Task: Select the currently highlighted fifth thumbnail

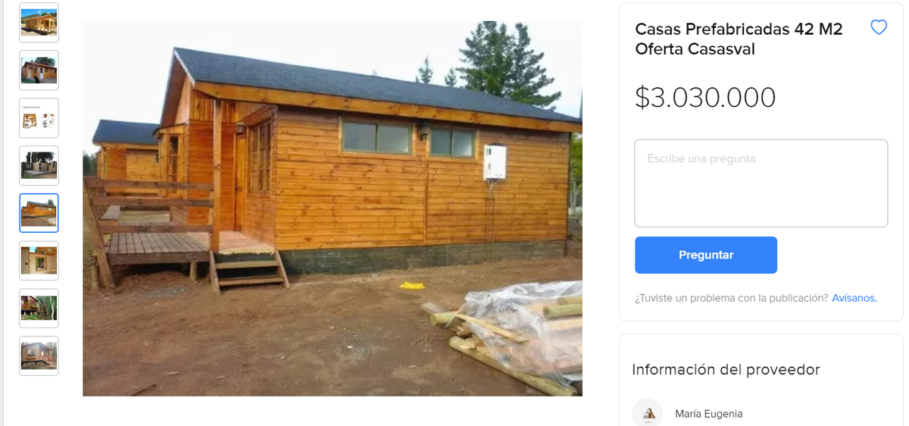Action: pos(39,213)
